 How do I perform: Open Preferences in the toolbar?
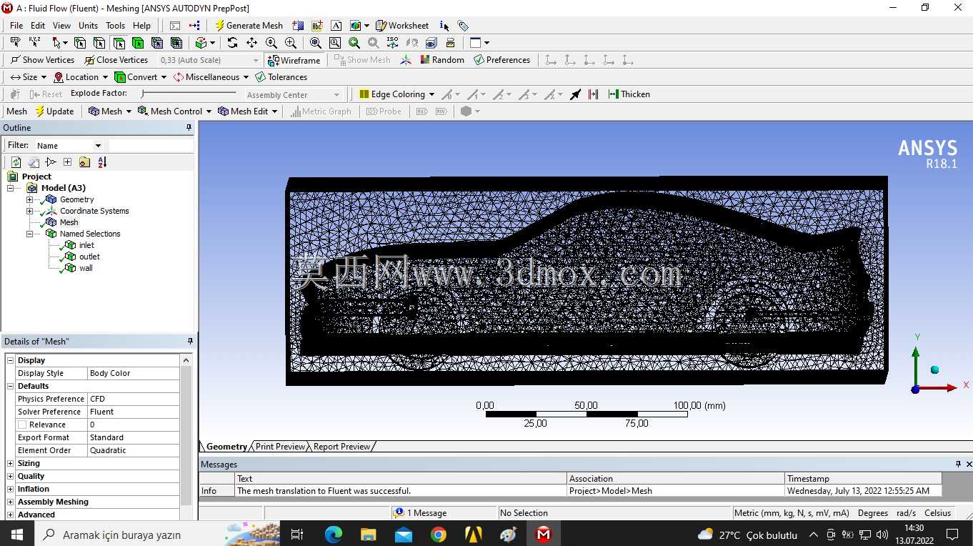[x=502, y=60]
